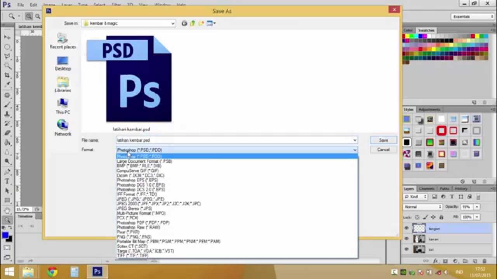Image resolution: width=497 pixels, height=279 pixels.
Task: Open Desktop in the places sidebar
Action: 63,64
